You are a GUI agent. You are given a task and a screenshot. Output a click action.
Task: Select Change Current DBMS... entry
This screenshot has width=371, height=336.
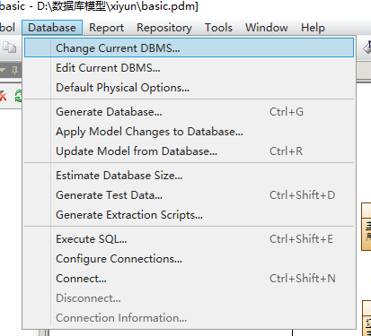[189, 47]
